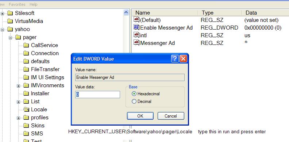The width and height of the screenshot is (289, 142).
Task: Open the Help menu
Action: [x=33, y=4]
